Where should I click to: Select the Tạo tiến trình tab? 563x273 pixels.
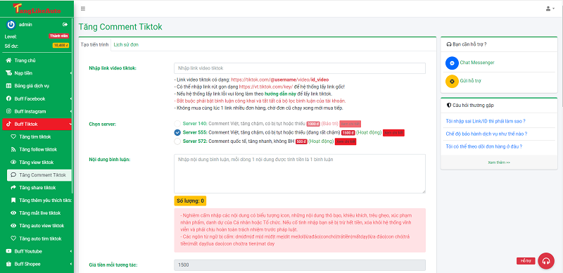tap(95, 45)
